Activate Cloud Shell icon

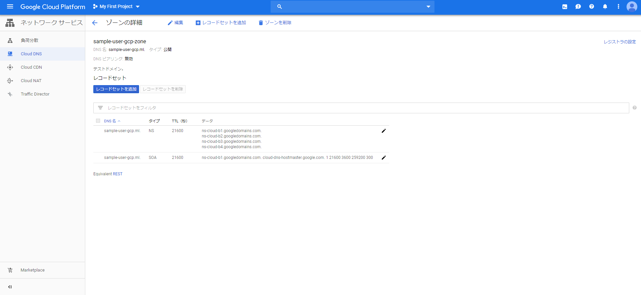click(565, 6)
